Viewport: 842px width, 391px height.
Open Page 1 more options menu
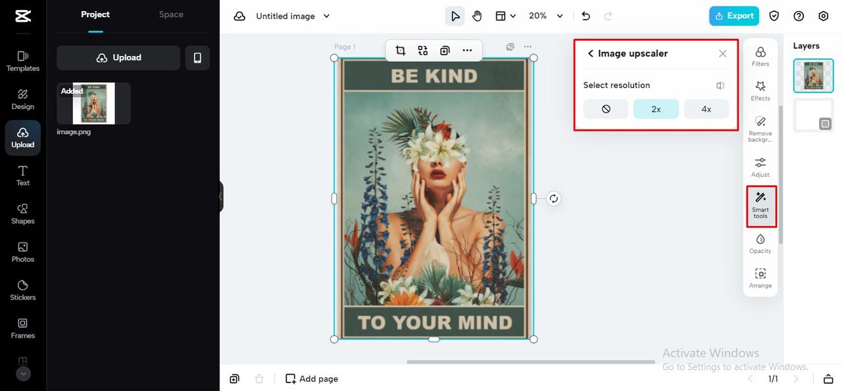pos(528,47)
